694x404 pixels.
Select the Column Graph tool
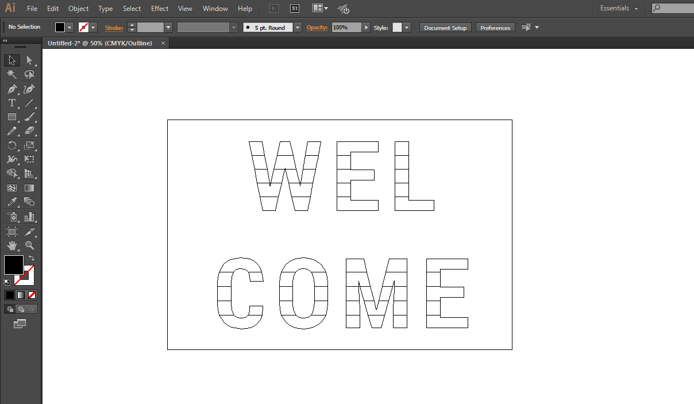point(29,217)
